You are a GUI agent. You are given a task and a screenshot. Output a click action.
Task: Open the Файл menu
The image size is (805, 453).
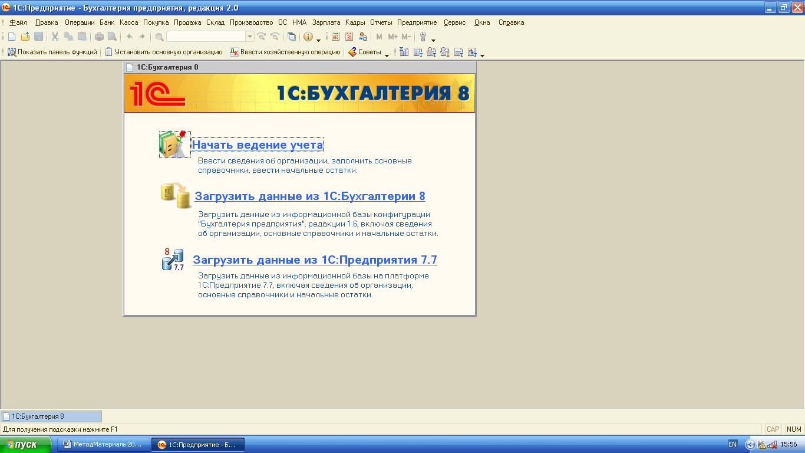(18, 22)
